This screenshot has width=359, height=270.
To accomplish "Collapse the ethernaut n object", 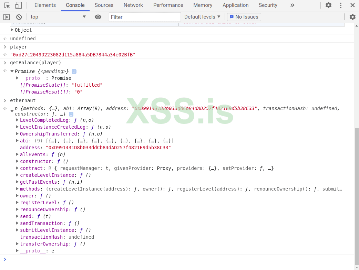I will point(12,111).
